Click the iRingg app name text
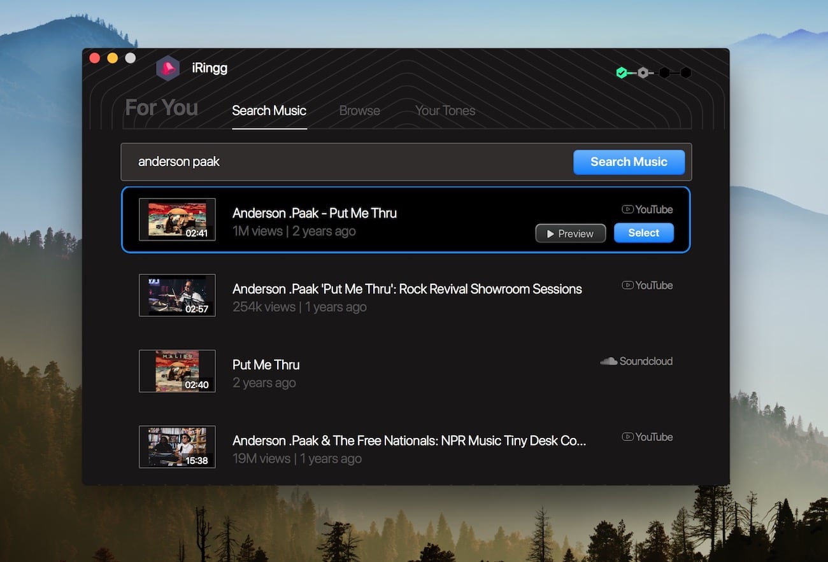Image resolution: width=828 pixels, height=562 pixels. click(210, 68)
